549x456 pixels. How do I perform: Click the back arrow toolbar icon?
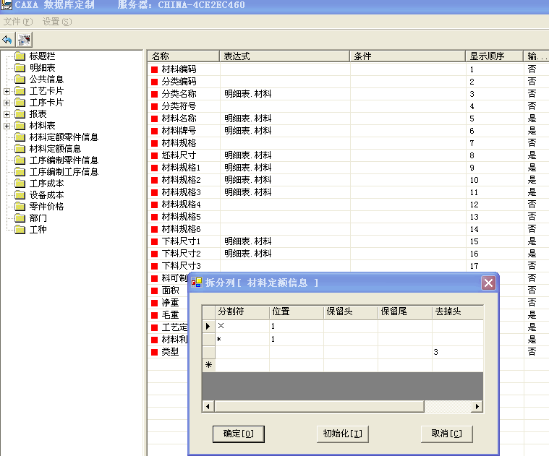tap(7, 40)
